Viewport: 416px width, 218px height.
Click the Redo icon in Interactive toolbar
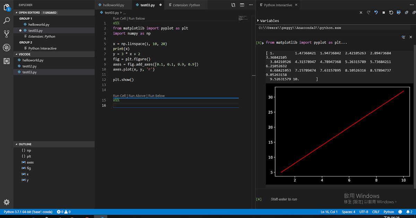tap(368, 12)
